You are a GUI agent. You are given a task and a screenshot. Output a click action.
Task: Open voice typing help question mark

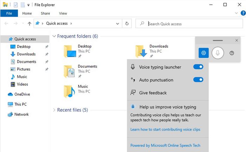point(232,53)
